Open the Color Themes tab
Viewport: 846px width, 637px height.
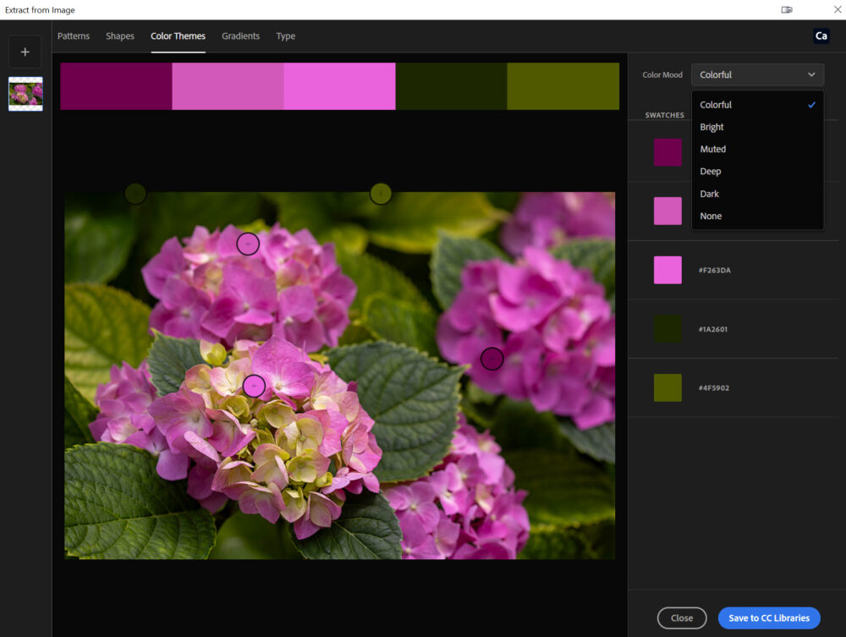click(178, 36)
